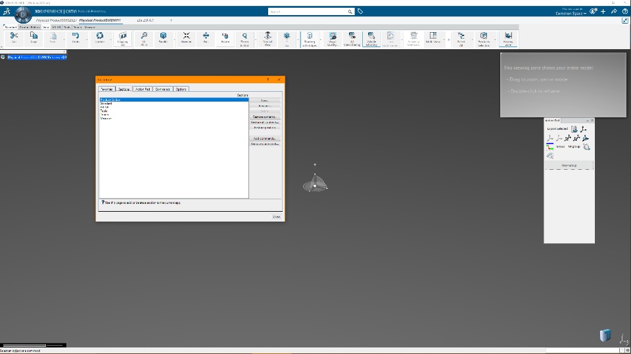
Task: Select the Parallel view icon
Action: click(x=163, y=38)
